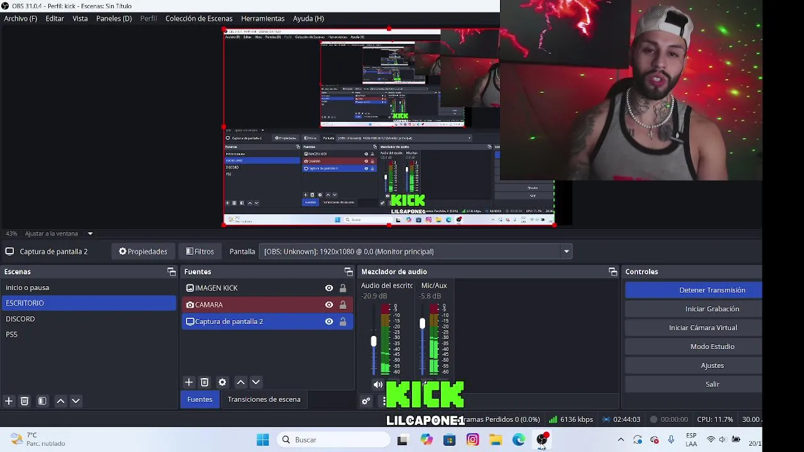Open the Editar menu
The height and width of the screenshot is (452, 804).
coord(55,18)
